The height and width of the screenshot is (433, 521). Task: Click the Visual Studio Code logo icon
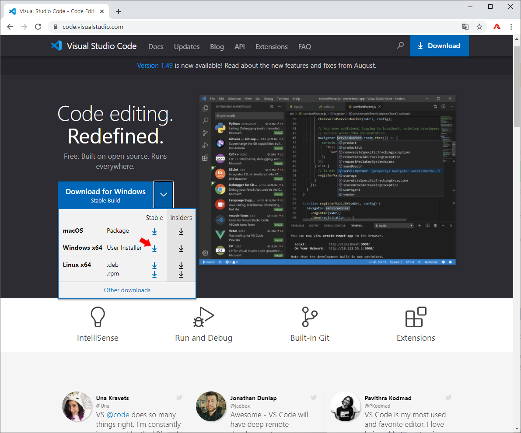coord(56,46)
